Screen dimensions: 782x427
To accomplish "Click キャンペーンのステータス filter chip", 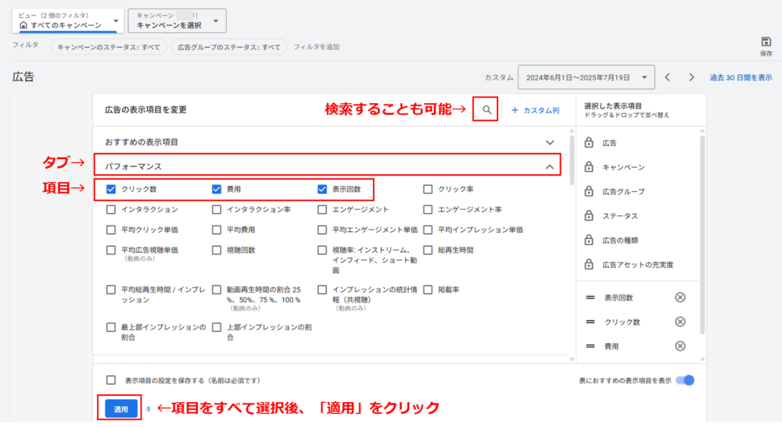I will (x=109, y=47).
